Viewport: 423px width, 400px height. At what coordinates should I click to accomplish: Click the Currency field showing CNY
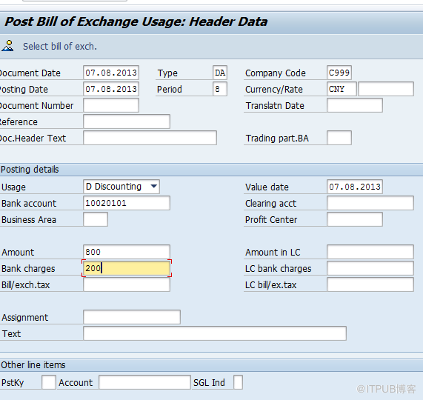(x=342, y=89)
